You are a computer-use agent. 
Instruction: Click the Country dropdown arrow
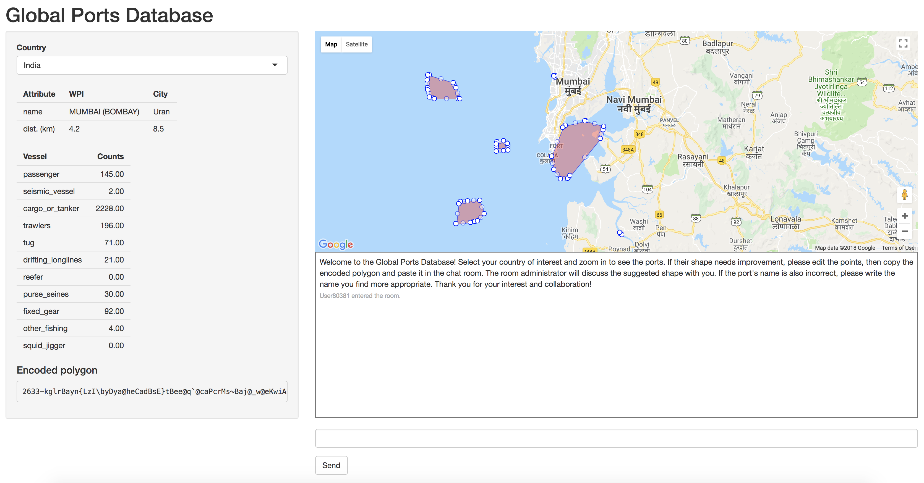274,65
